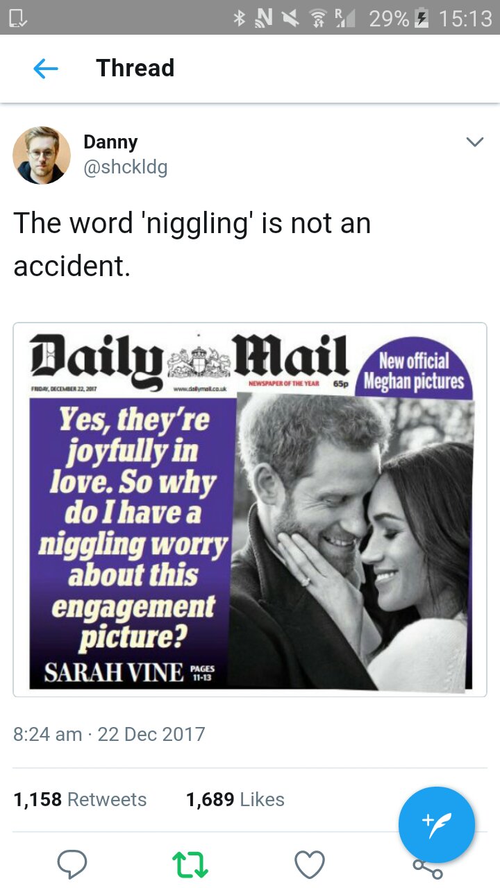Image resolution: width=500 pixels, height=888 pixels.
Task: Tap the reply speech bubble icon
Action: tap(72, 864)
